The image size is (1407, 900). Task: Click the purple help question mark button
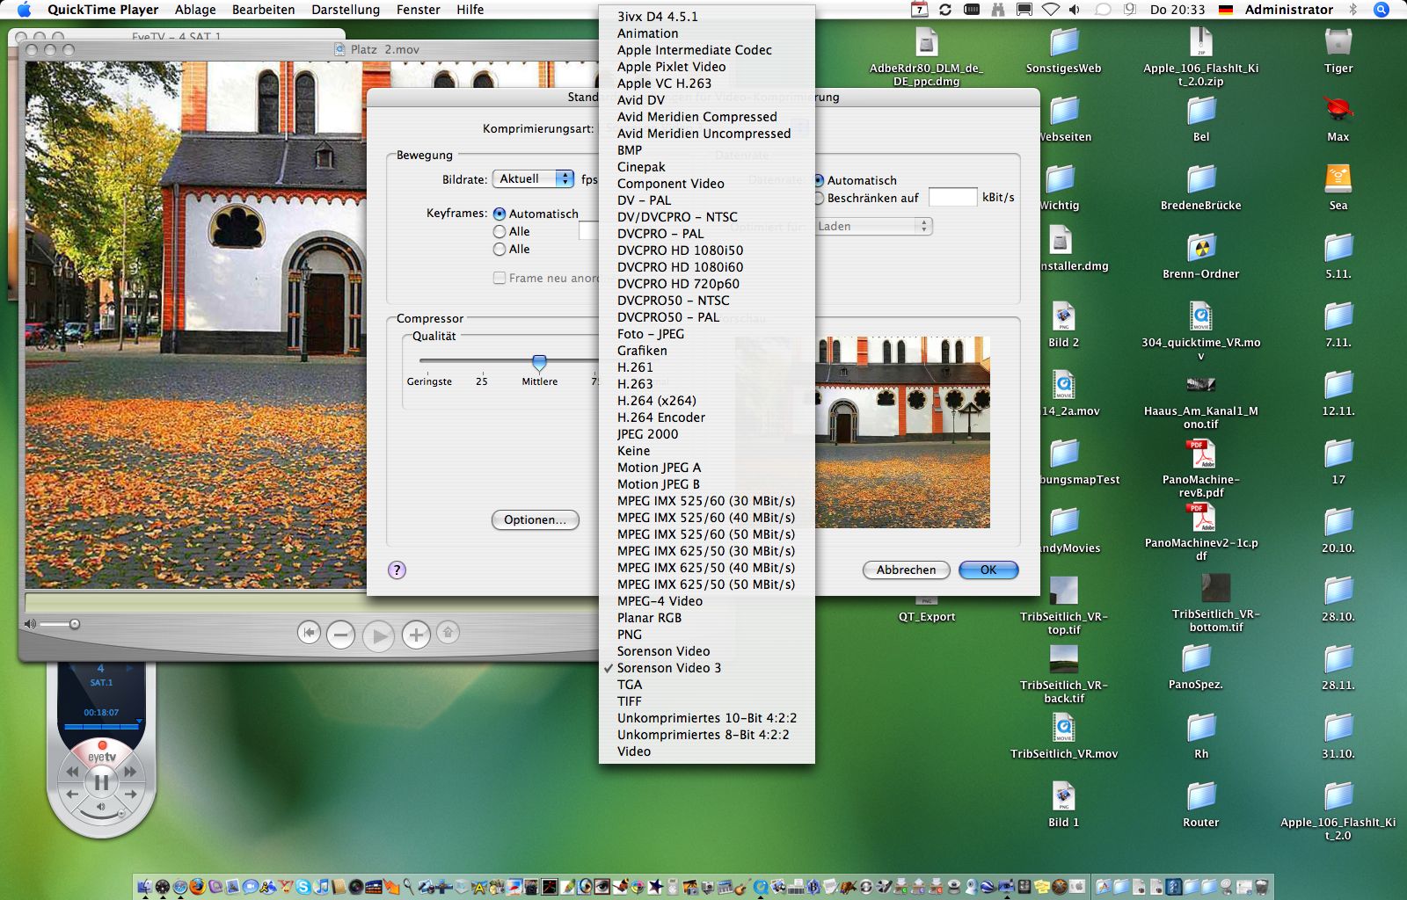[x=397, y=570]
